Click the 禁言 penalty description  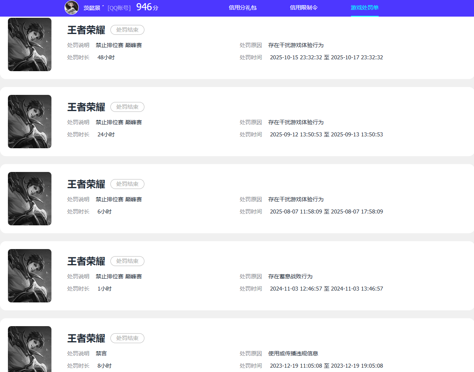coord(101,353)
